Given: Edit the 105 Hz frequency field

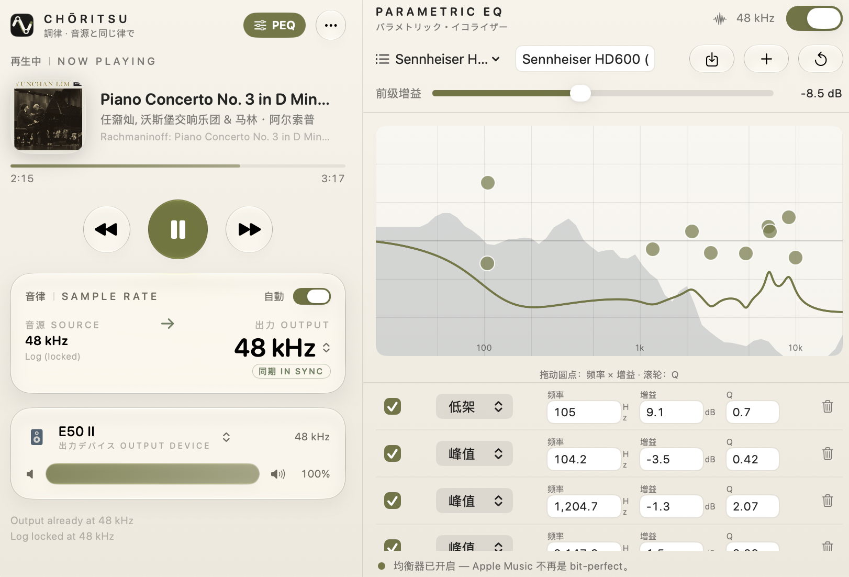Looking at the screenshot, I should pyautogui.click(x=584, y=412).
